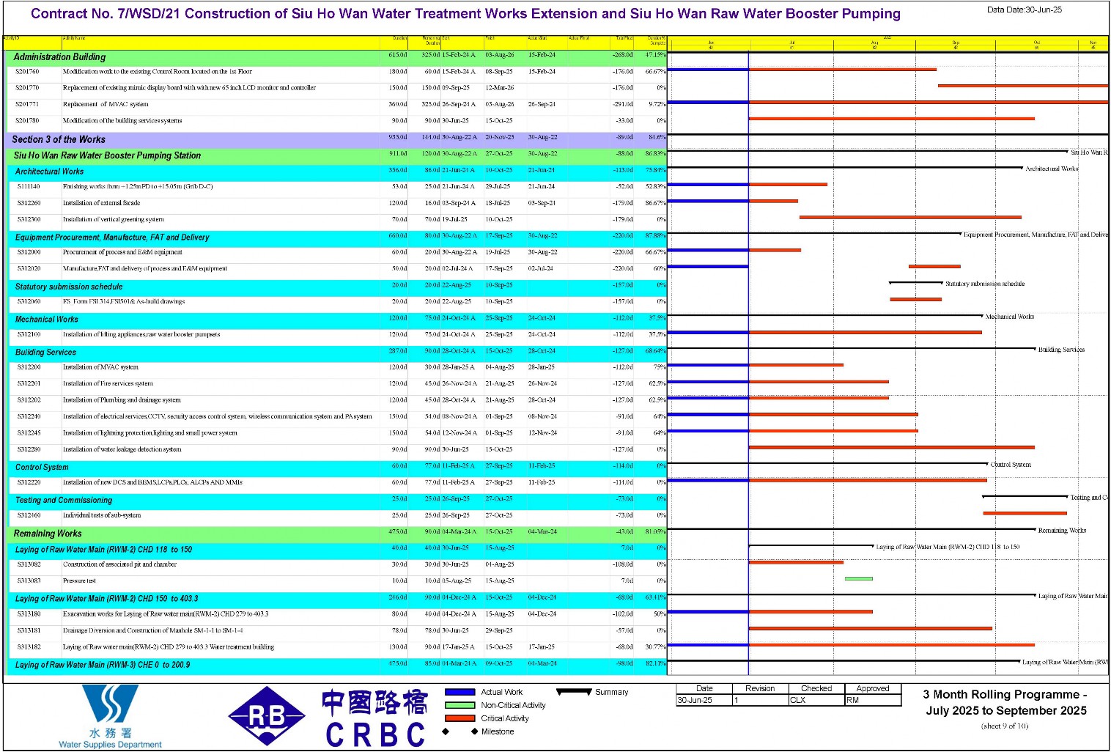Click the '3 Month Rolling Programme' title text
Image resolution: width=1111 pixels, height=752 pixels.
[1005, 702]
